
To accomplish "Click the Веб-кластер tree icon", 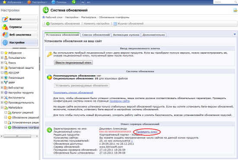I will [x=6, y=88].
